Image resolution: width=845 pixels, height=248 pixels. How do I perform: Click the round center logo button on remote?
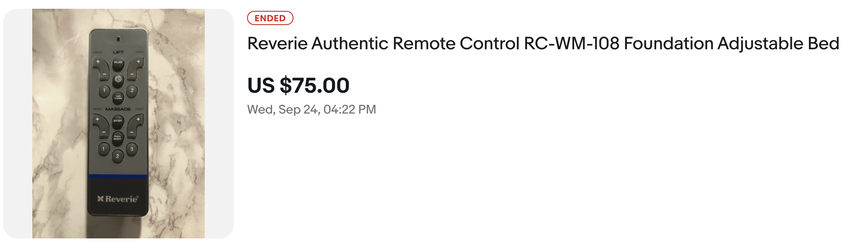[118, 79]
